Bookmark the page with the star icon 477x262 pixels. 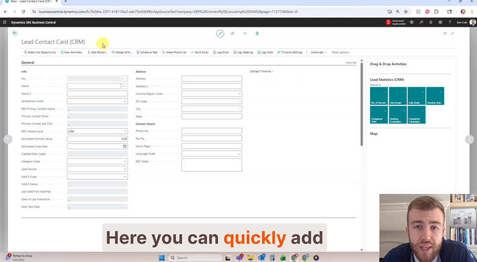(406, 12)
